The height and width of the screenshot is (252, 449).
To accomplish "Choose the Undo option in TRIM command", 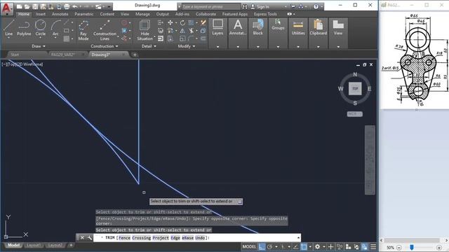I will pos(200,238).
